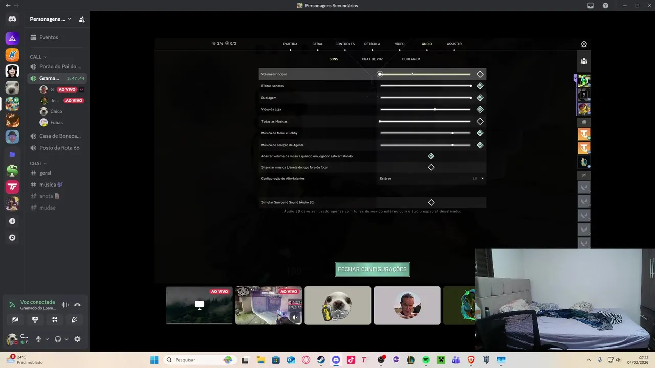655x368 pixels.
Task: Join the Porão do Pai voice channel
Action: (x=57, y=66)
